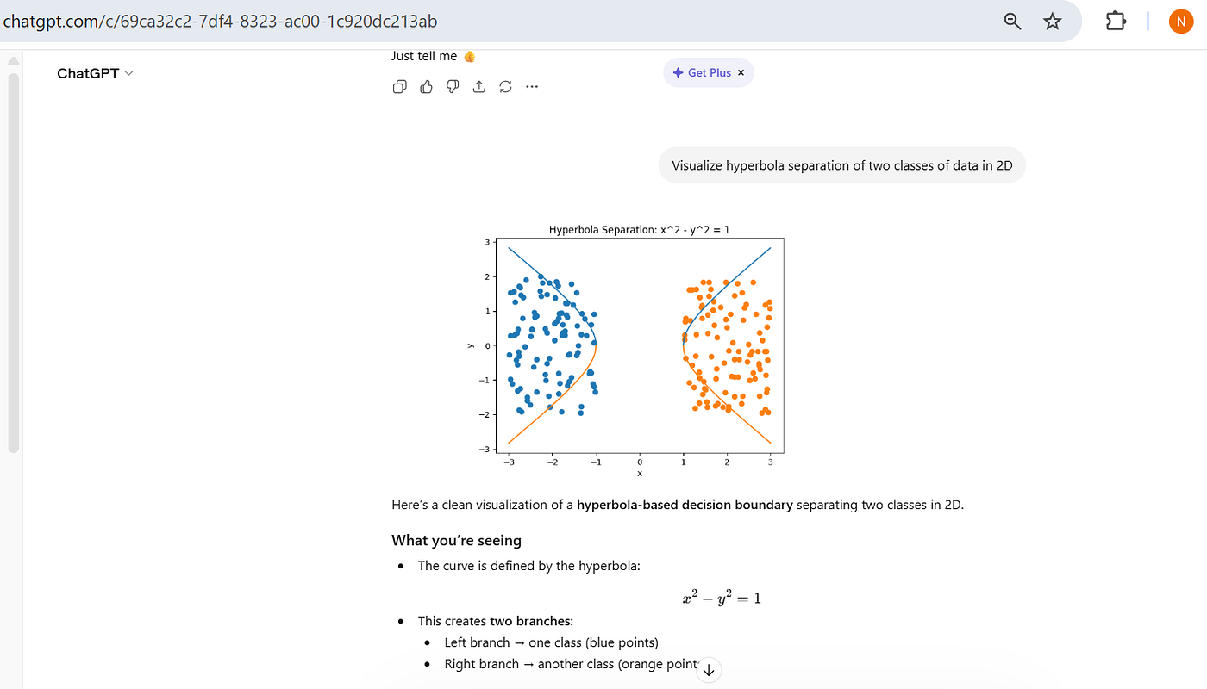Open the orange N profile avatar
Screen dimensions: 1207x689
pos(1181,22)
